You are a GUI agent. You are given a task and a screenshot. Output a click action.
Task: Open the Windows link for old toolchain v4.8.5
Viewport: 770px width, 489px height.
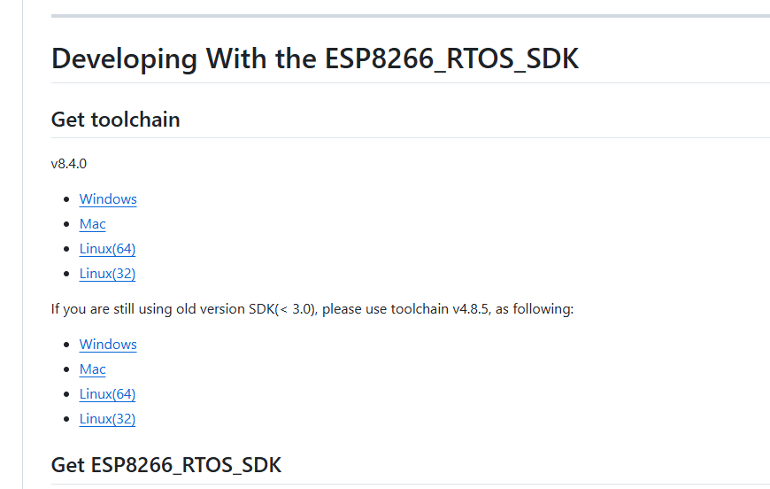pyautogui.click(x=108, y=345)
